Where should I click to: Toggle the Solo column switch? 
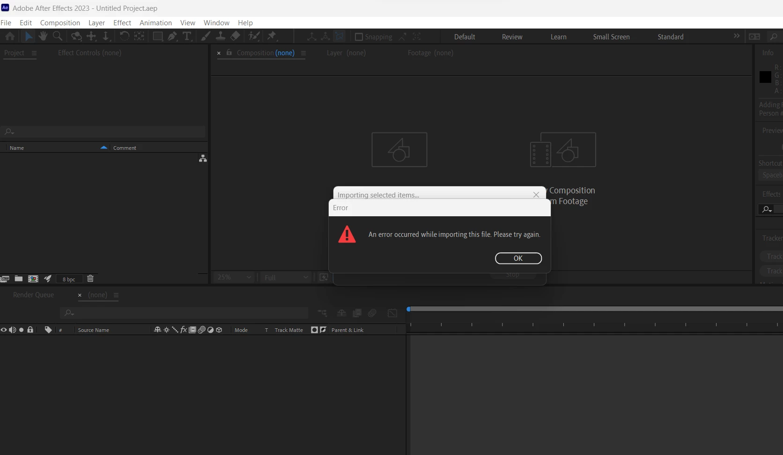(21, 330)
